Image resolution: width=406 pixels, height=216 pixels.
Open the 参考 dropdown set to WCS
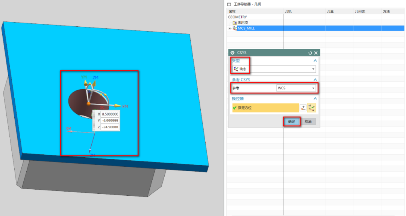click(x=296, y=88)
